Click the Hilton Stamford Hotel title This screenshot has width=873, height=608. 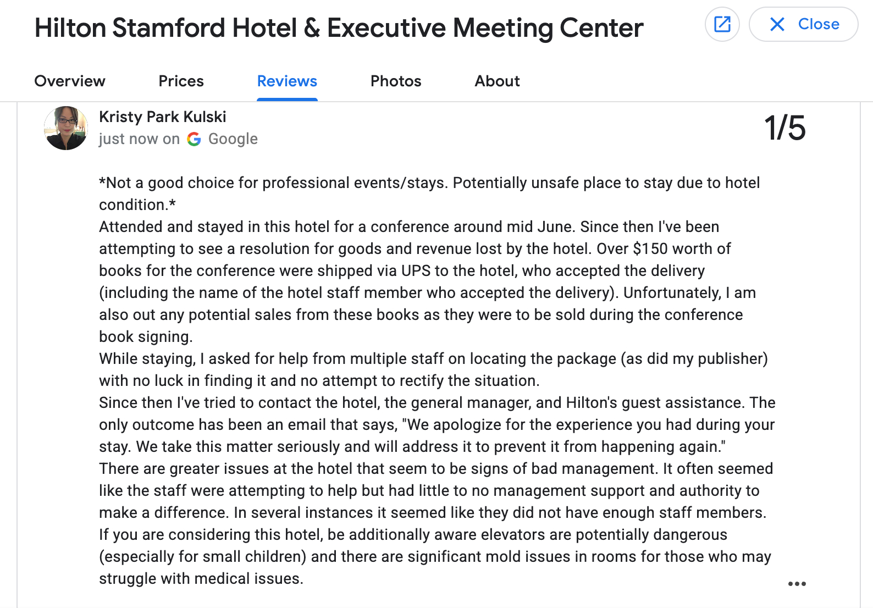[x=339, y=28]
